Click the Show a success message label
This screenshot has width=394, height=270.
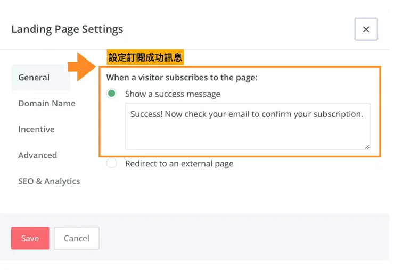click(173, 94)
